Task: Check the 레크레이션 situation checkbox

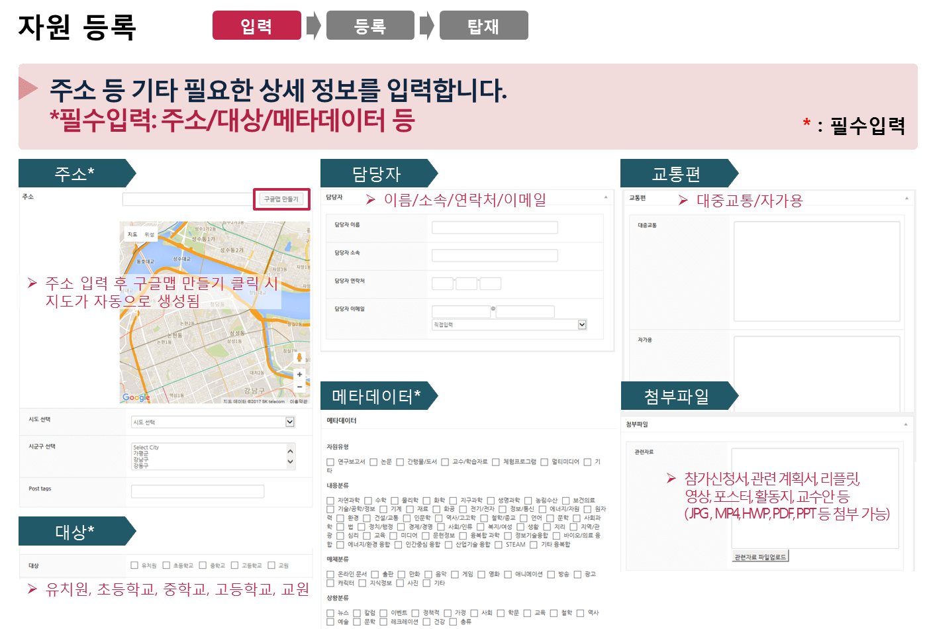Action: point(383,622)
